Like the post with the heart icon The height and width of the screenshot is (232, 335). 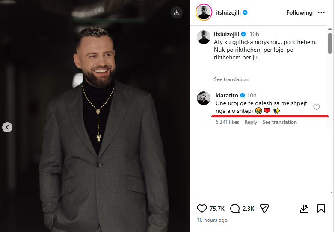[x=202, y=209]
